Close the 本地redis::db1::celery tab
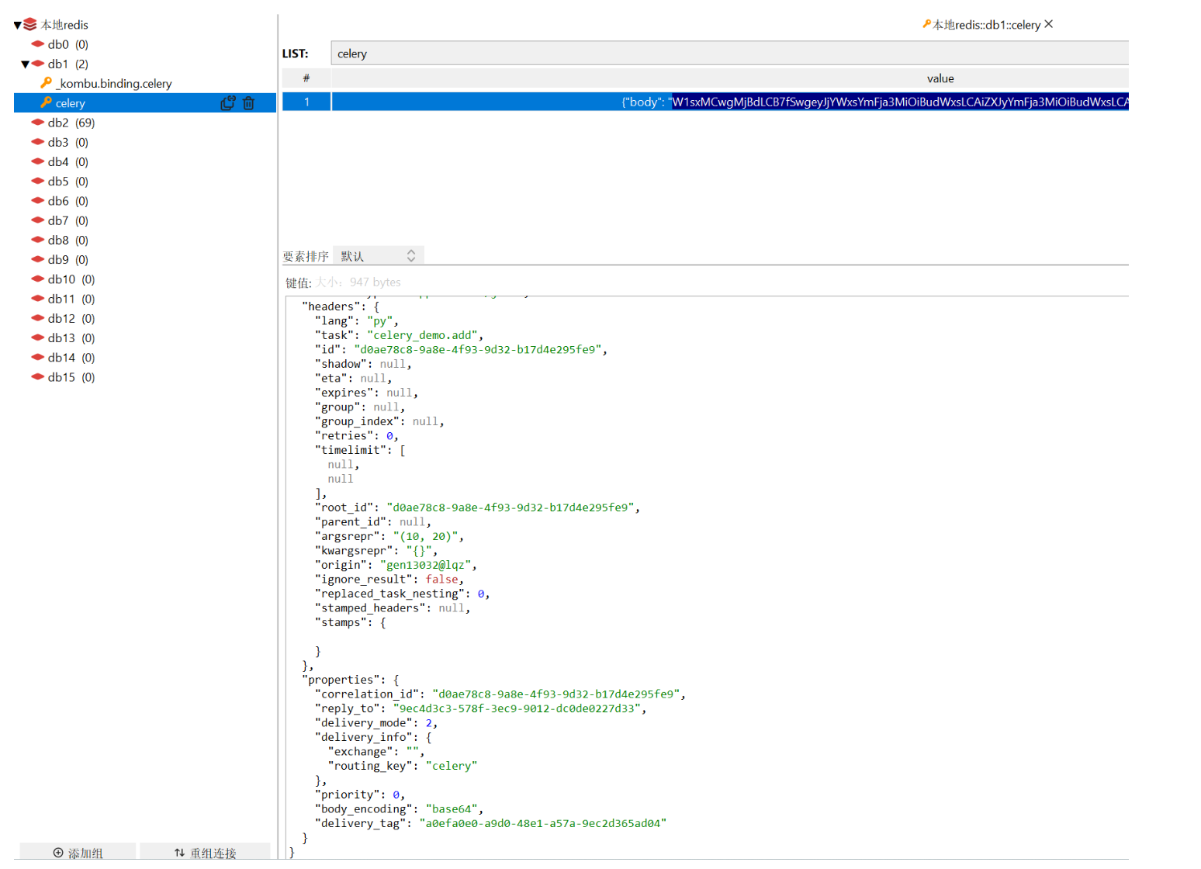 [1049, 24]
